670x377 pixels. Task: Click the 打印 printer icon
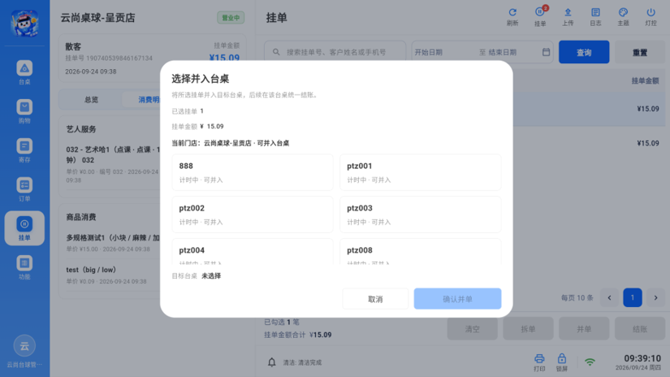(539, 362)
